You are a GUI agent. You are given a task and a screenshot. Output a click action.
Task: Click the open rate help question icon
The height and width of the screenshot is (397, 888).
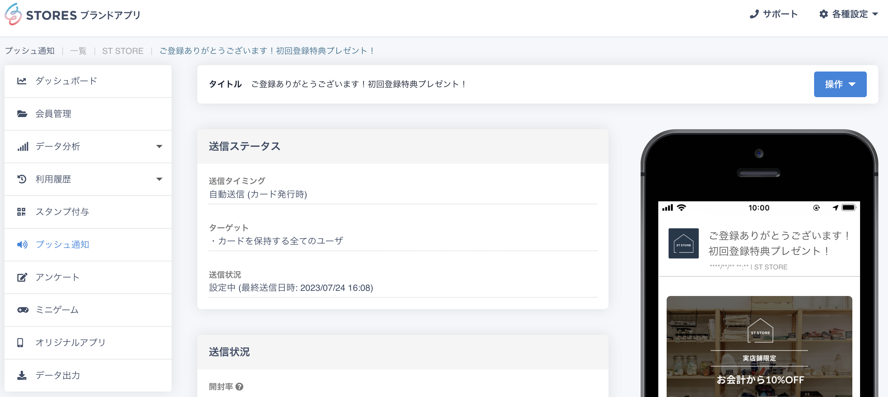pyautogui.click(x=239, y=387)
